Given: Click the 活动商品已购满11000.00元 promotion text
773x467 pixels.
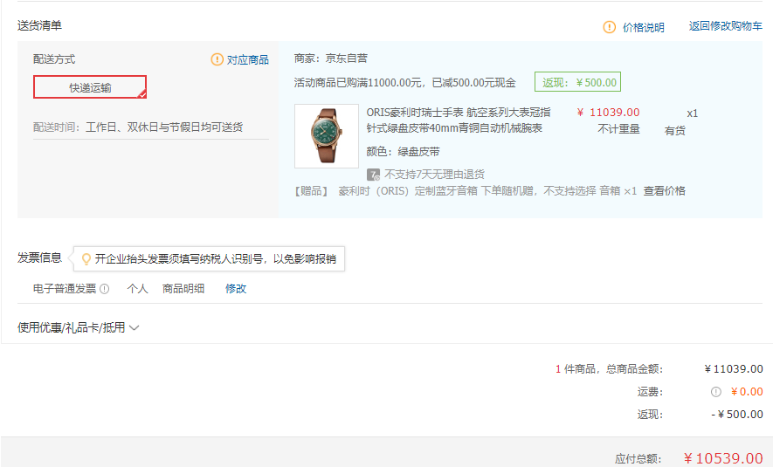Looking at the screenshot, I should pyautogui.click(x=404, y=83).
